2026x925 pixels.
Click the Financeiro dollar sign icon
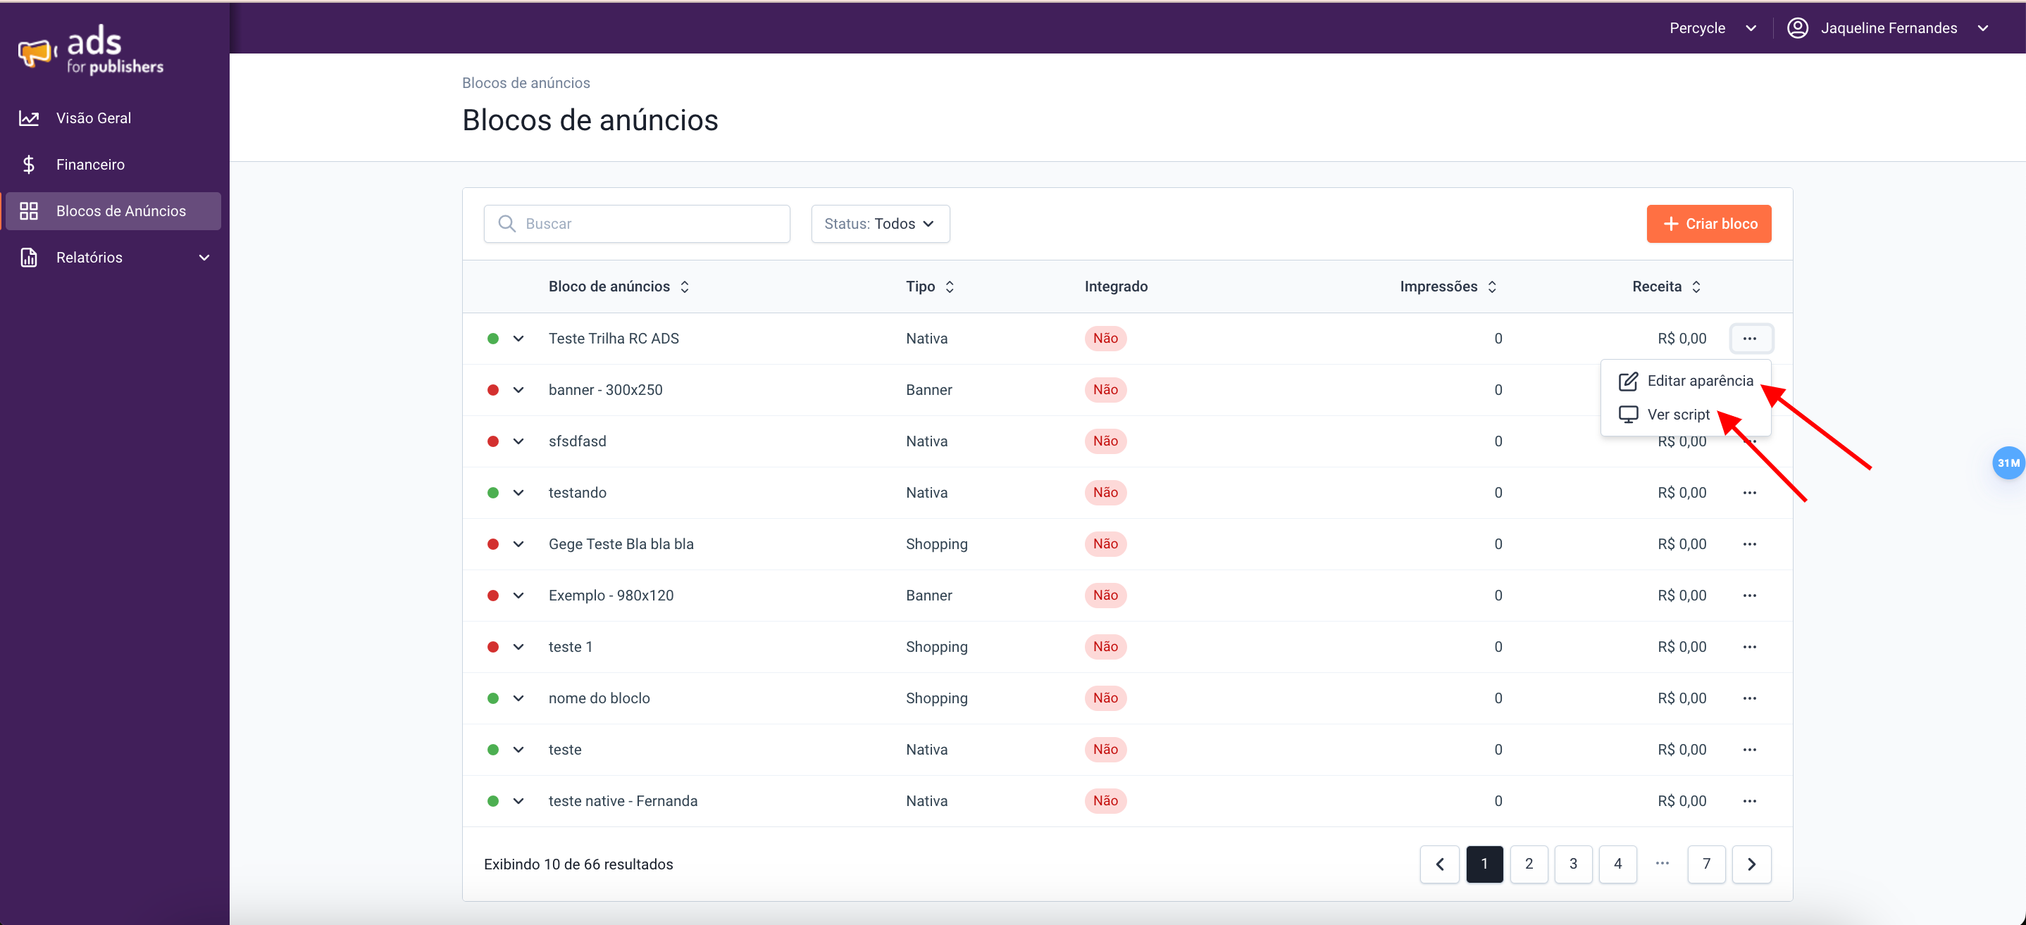coord(29,164)
